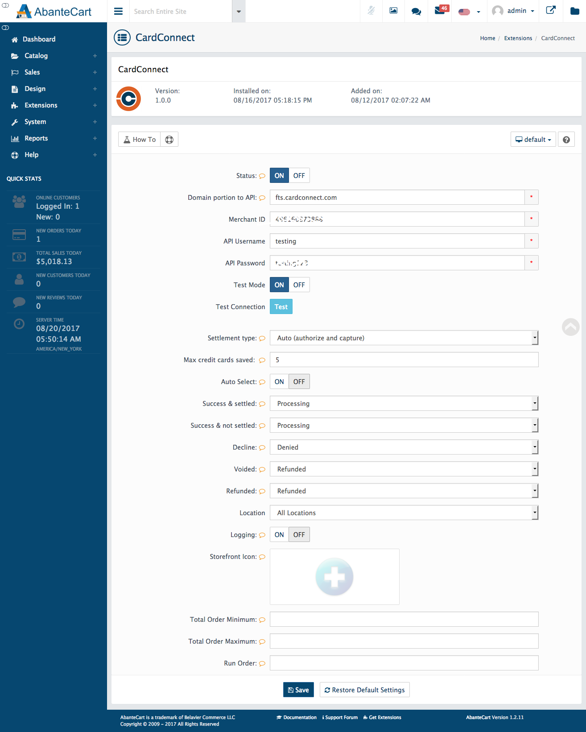Click the muted microphone voice icon
586x732 pixels.
pos(371,11)
